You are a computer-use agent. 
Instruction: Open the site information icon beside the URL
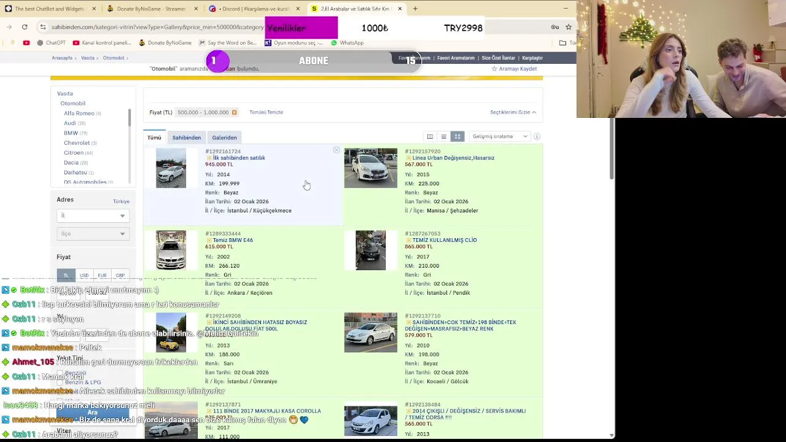pos(43,27)
